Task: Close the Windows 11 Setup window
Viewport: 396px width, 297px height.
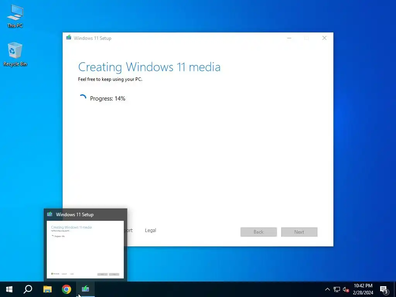Action: (324, 38)
